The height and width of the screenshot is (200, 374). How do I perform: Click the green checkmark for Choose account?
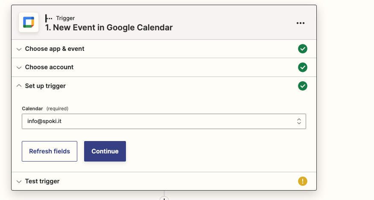coord(303,68)
